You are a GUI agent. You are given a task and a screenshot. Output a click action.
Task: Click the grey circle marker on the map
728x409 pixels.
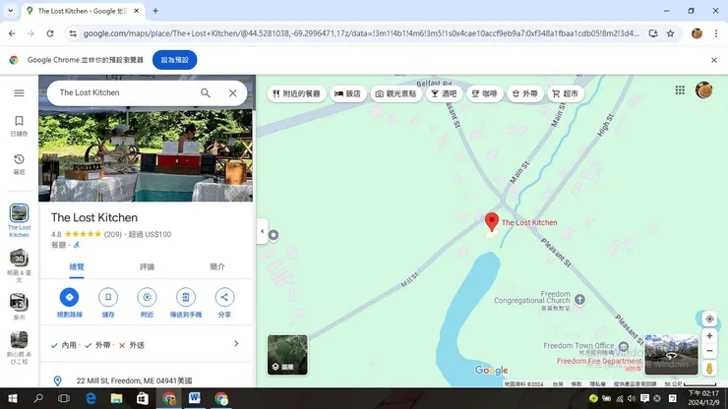click(x=273, y=235)
